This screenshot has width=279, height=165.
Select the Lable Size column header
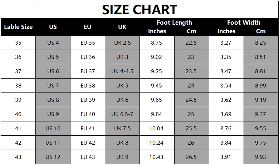point(18,27)
